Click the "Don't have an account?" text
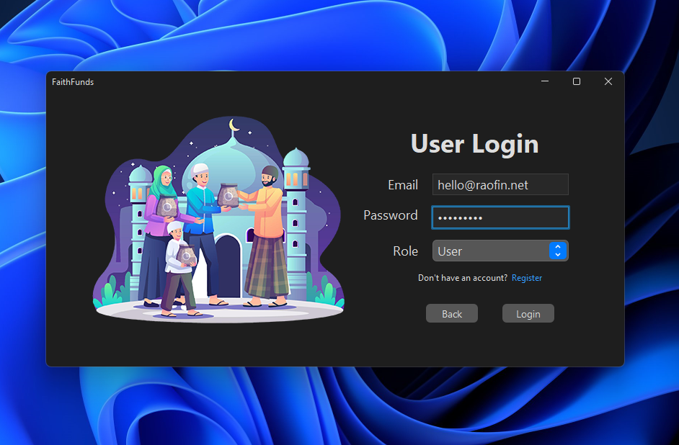This screenshot has width=679, height=445. [463, 278]
